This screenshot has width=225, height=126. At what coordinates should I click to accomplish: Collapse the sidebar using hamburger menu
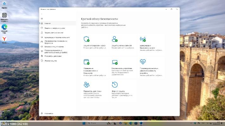[x=42, y=19]
